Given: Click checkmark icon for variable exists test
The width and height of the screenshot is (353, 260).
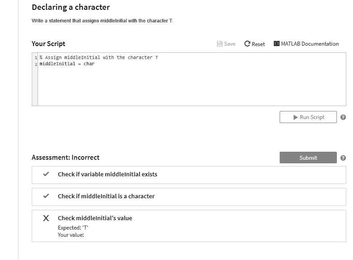Looking at the screenshot, I should click(x=46, y=174).
